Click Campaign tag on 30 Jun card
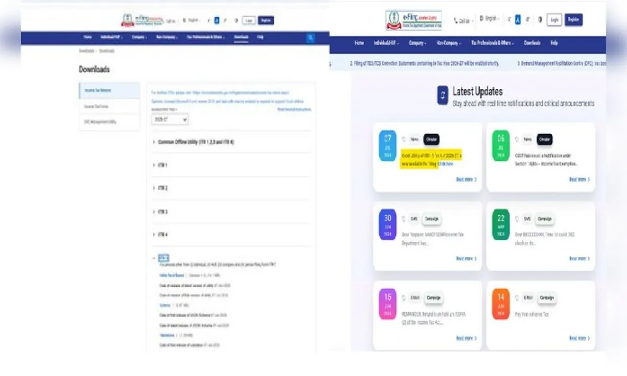627x376 pixels. point(431,219)
